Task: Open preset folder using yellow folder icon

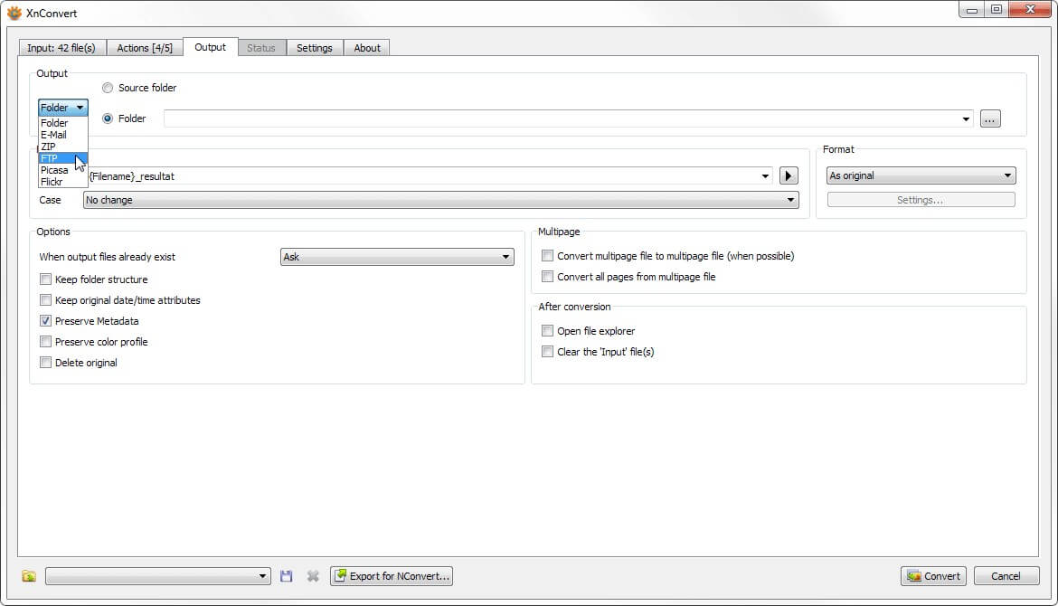Action: click(28, 575)
